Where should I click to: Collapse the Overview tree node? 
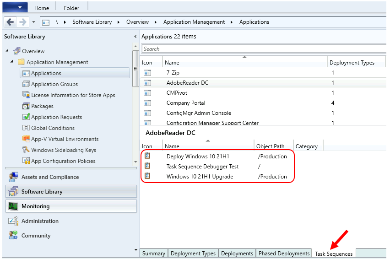click(x=7, y=50)
